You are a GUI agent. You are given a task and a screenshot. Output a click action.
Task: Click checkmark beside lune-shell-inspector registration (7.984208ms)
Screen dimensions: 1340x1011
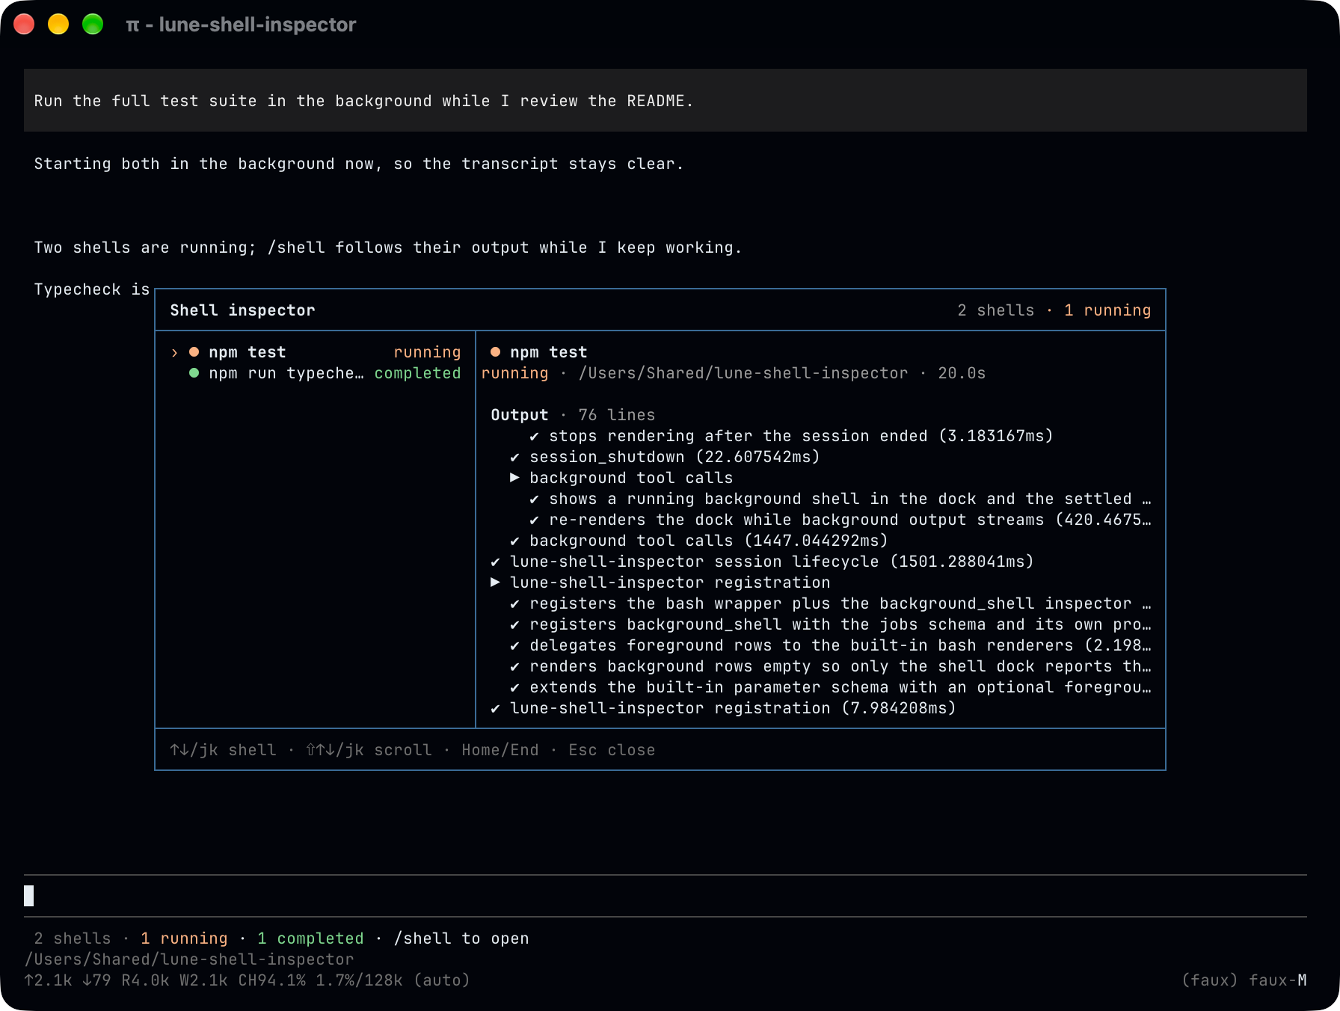[495, 708]
